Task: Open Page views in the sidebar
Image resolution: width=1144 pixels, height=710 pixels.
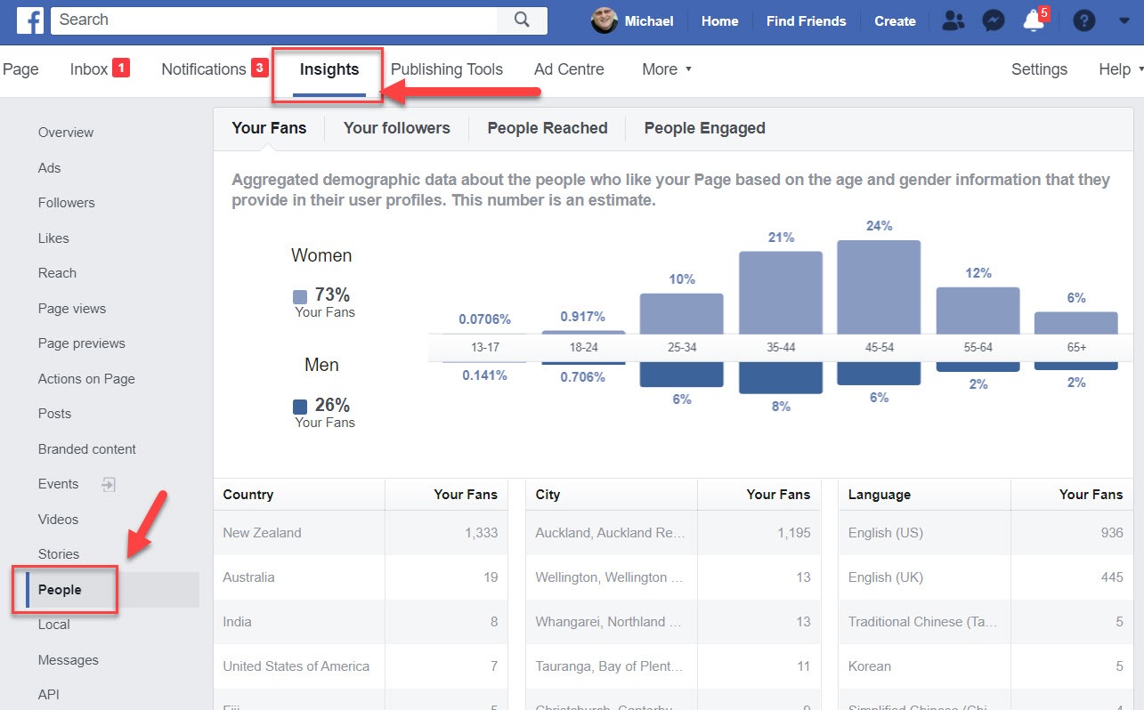Action: coord(71,309)
